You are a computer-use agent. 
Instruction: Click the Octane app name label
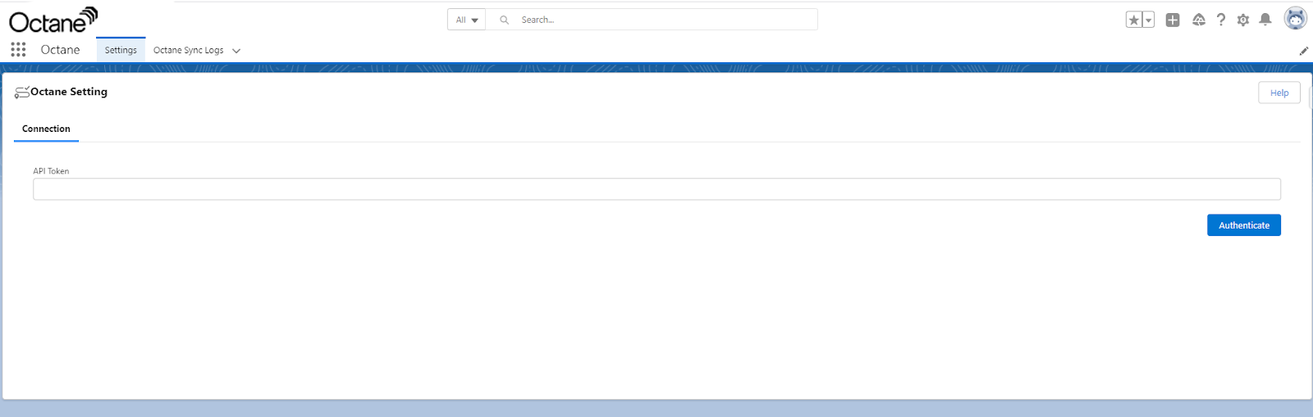click(61, 50)
